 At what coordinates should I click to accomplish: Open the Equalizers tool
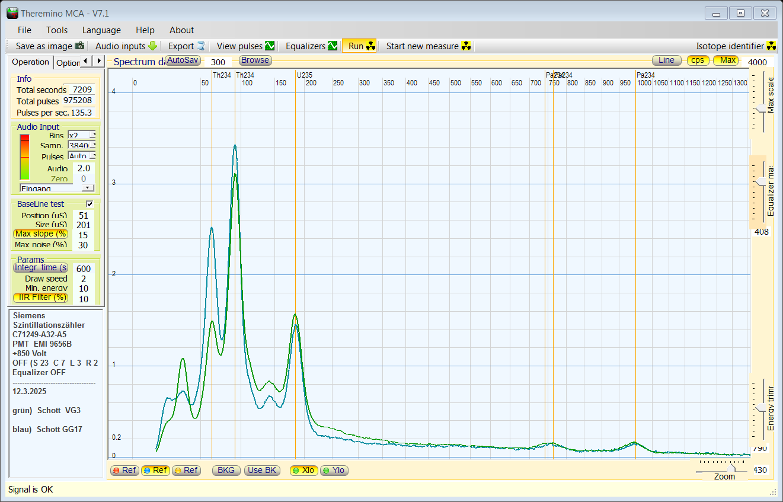(311, 46)
